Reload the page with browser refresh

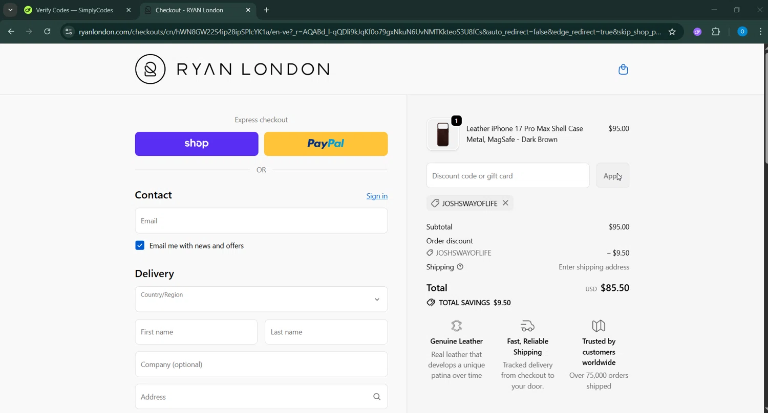(47, 32)
